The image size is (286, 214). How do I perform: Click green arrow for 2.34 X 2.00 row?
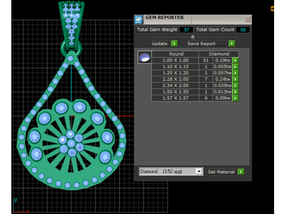tap(235, 86)
